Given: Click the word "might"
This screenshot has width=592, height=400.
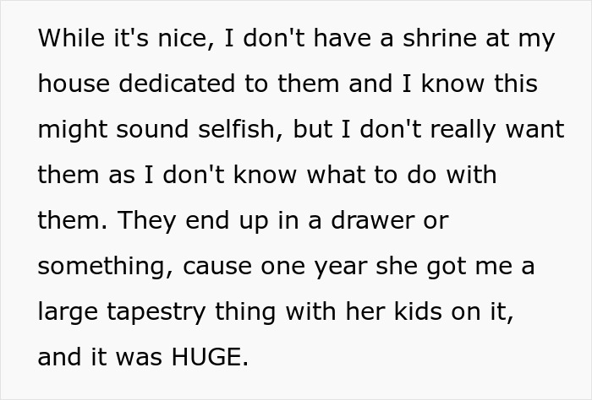Looking at the screenshot, I should 70,130.
